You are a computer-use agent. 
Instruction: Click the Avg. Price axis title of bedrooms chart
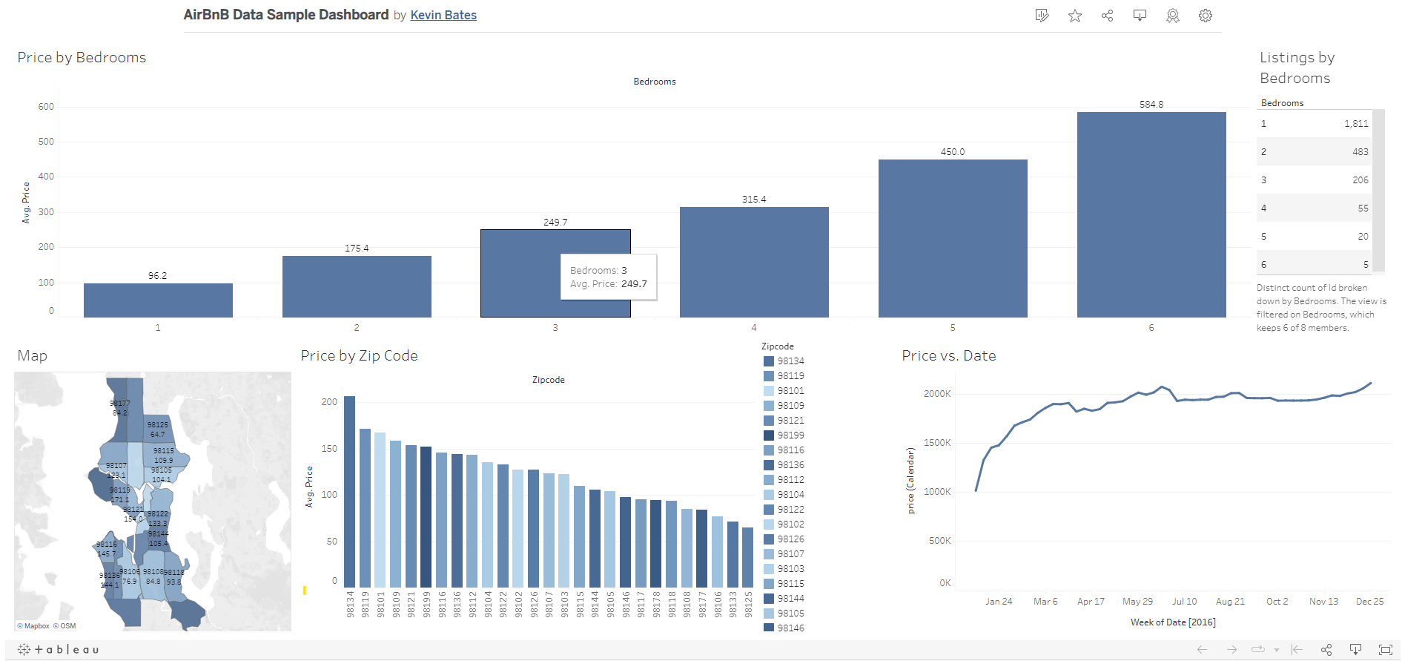[26, 203]
